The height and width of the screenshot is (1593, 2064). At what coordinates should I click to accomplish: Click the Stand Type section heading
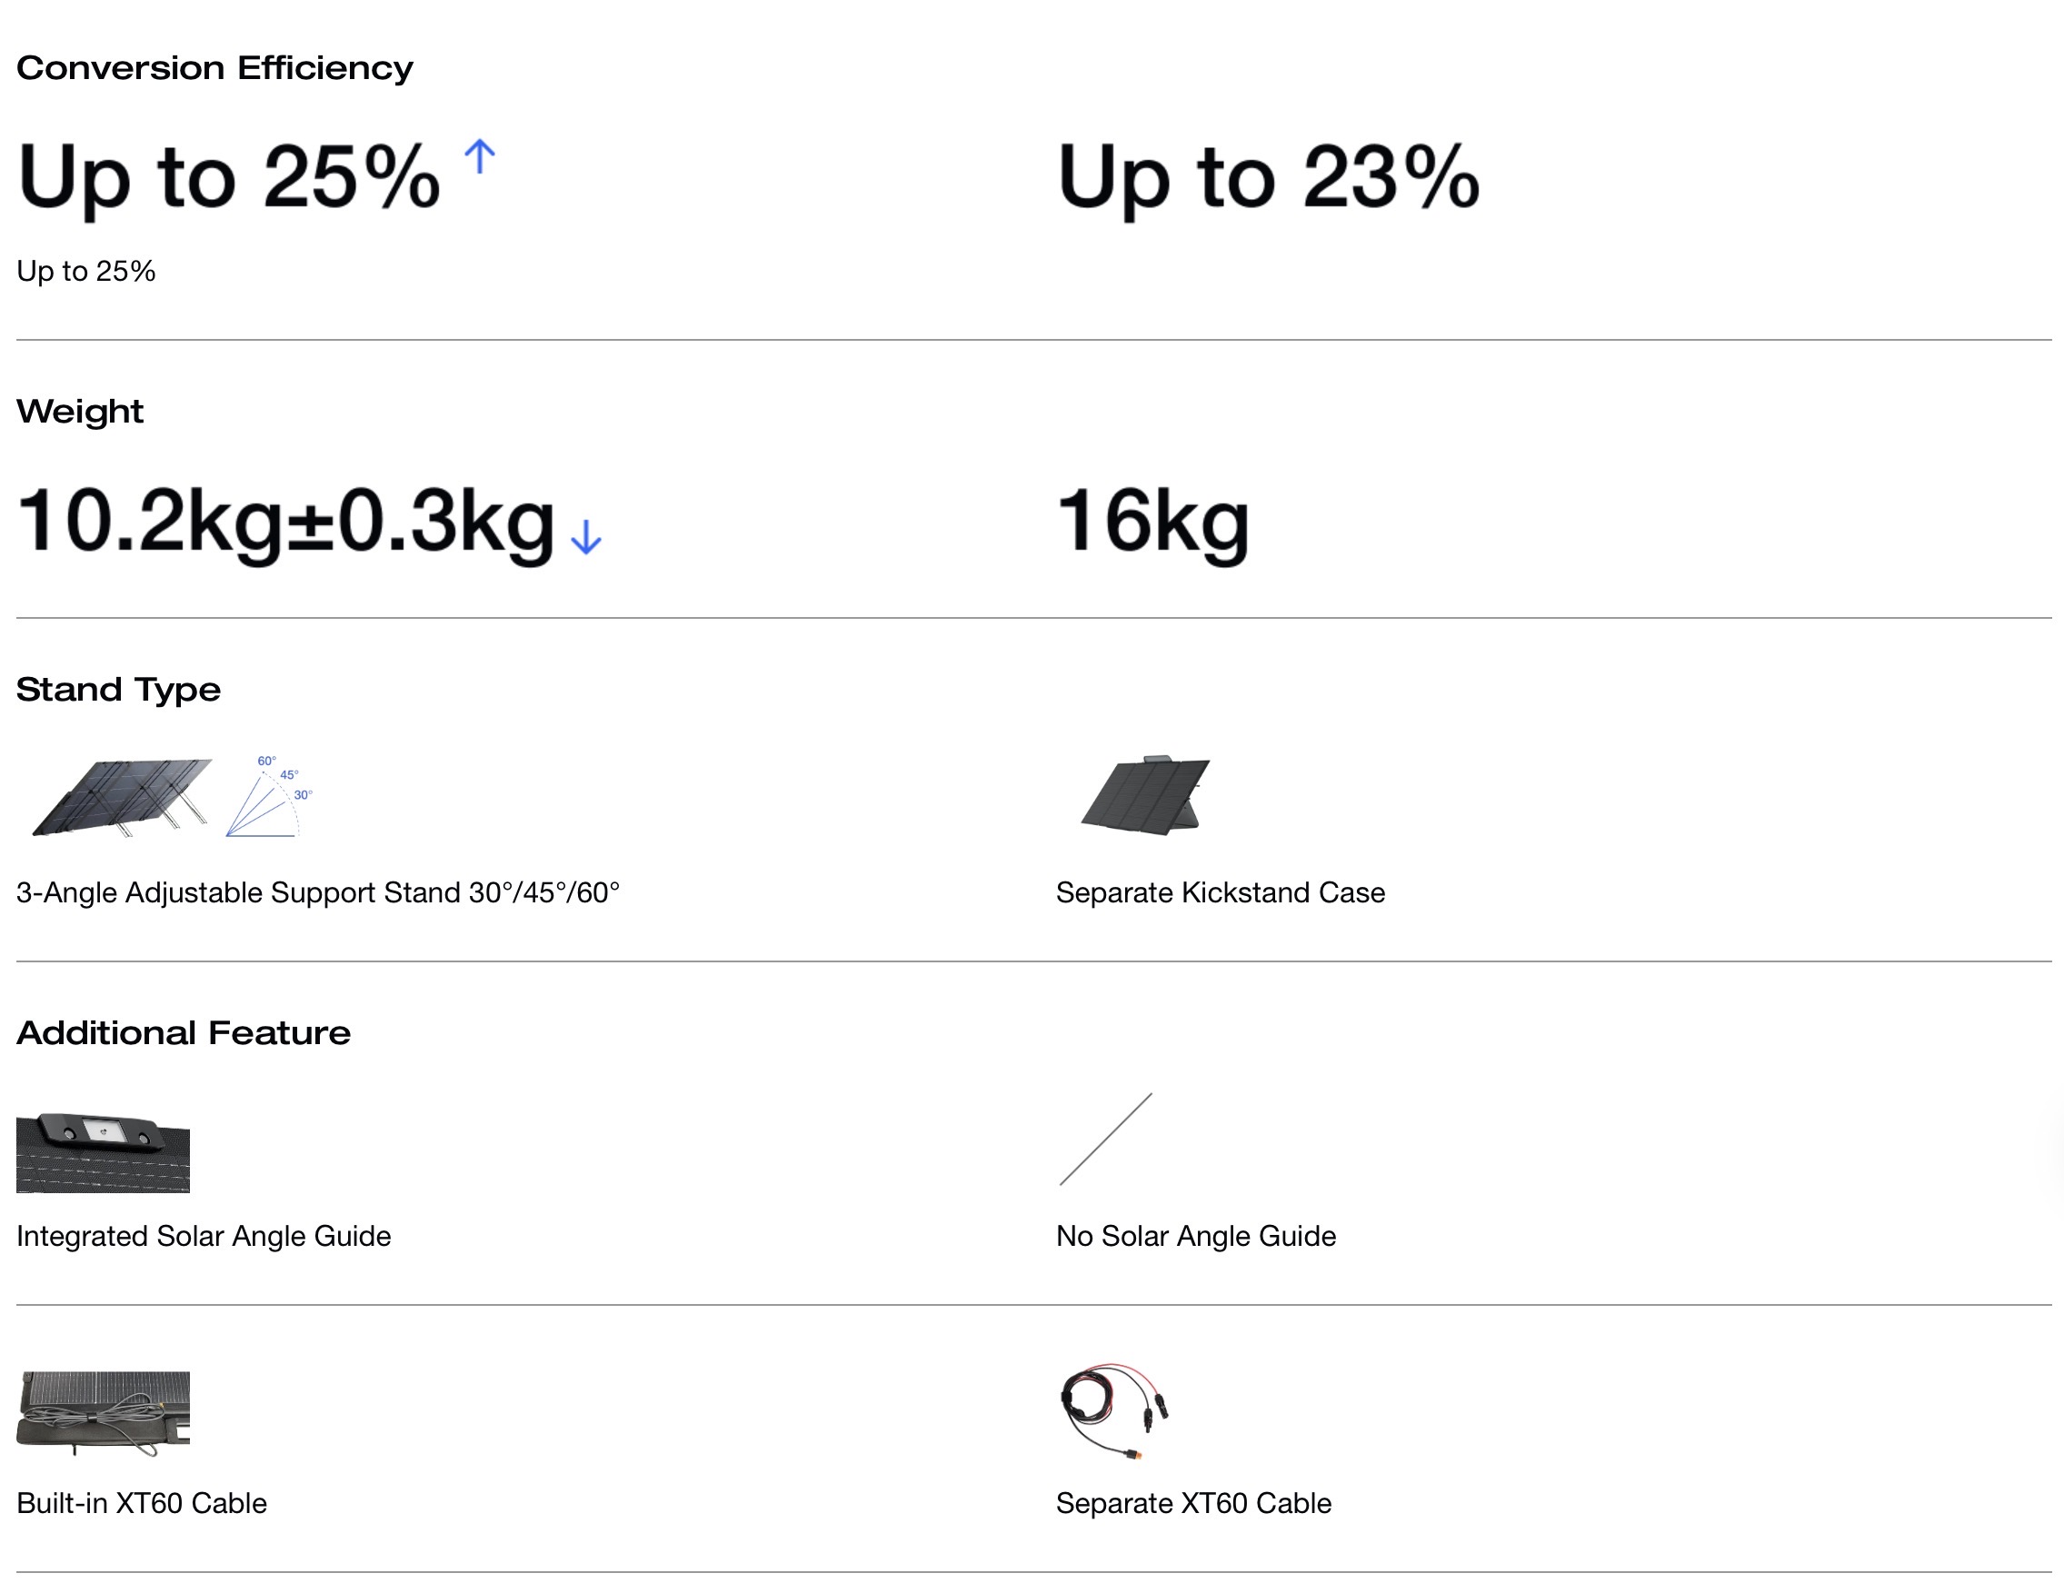[x=118, y=689]
